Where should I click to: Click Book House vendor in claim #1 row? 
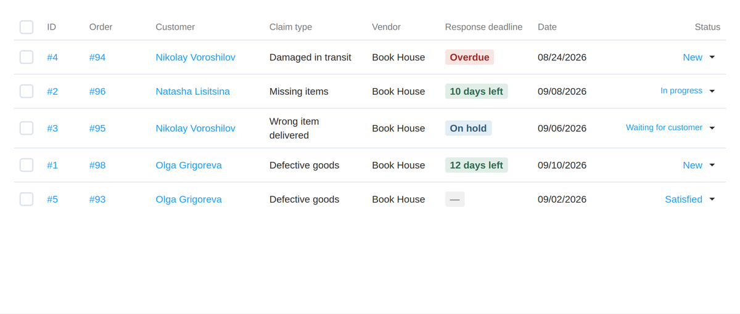pos(398,165)
